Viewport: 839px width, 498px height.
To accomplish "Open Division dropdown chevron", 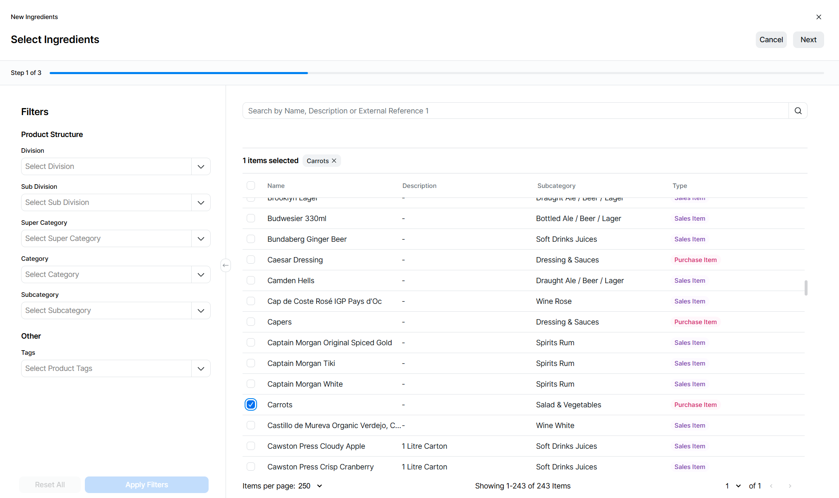I will pos(201,166).
